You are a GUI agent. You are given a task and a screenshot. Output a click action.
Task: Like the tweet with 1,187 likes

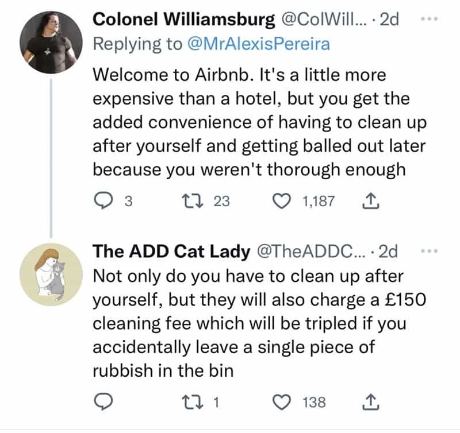pyautogui.click(x=282, y=201)
